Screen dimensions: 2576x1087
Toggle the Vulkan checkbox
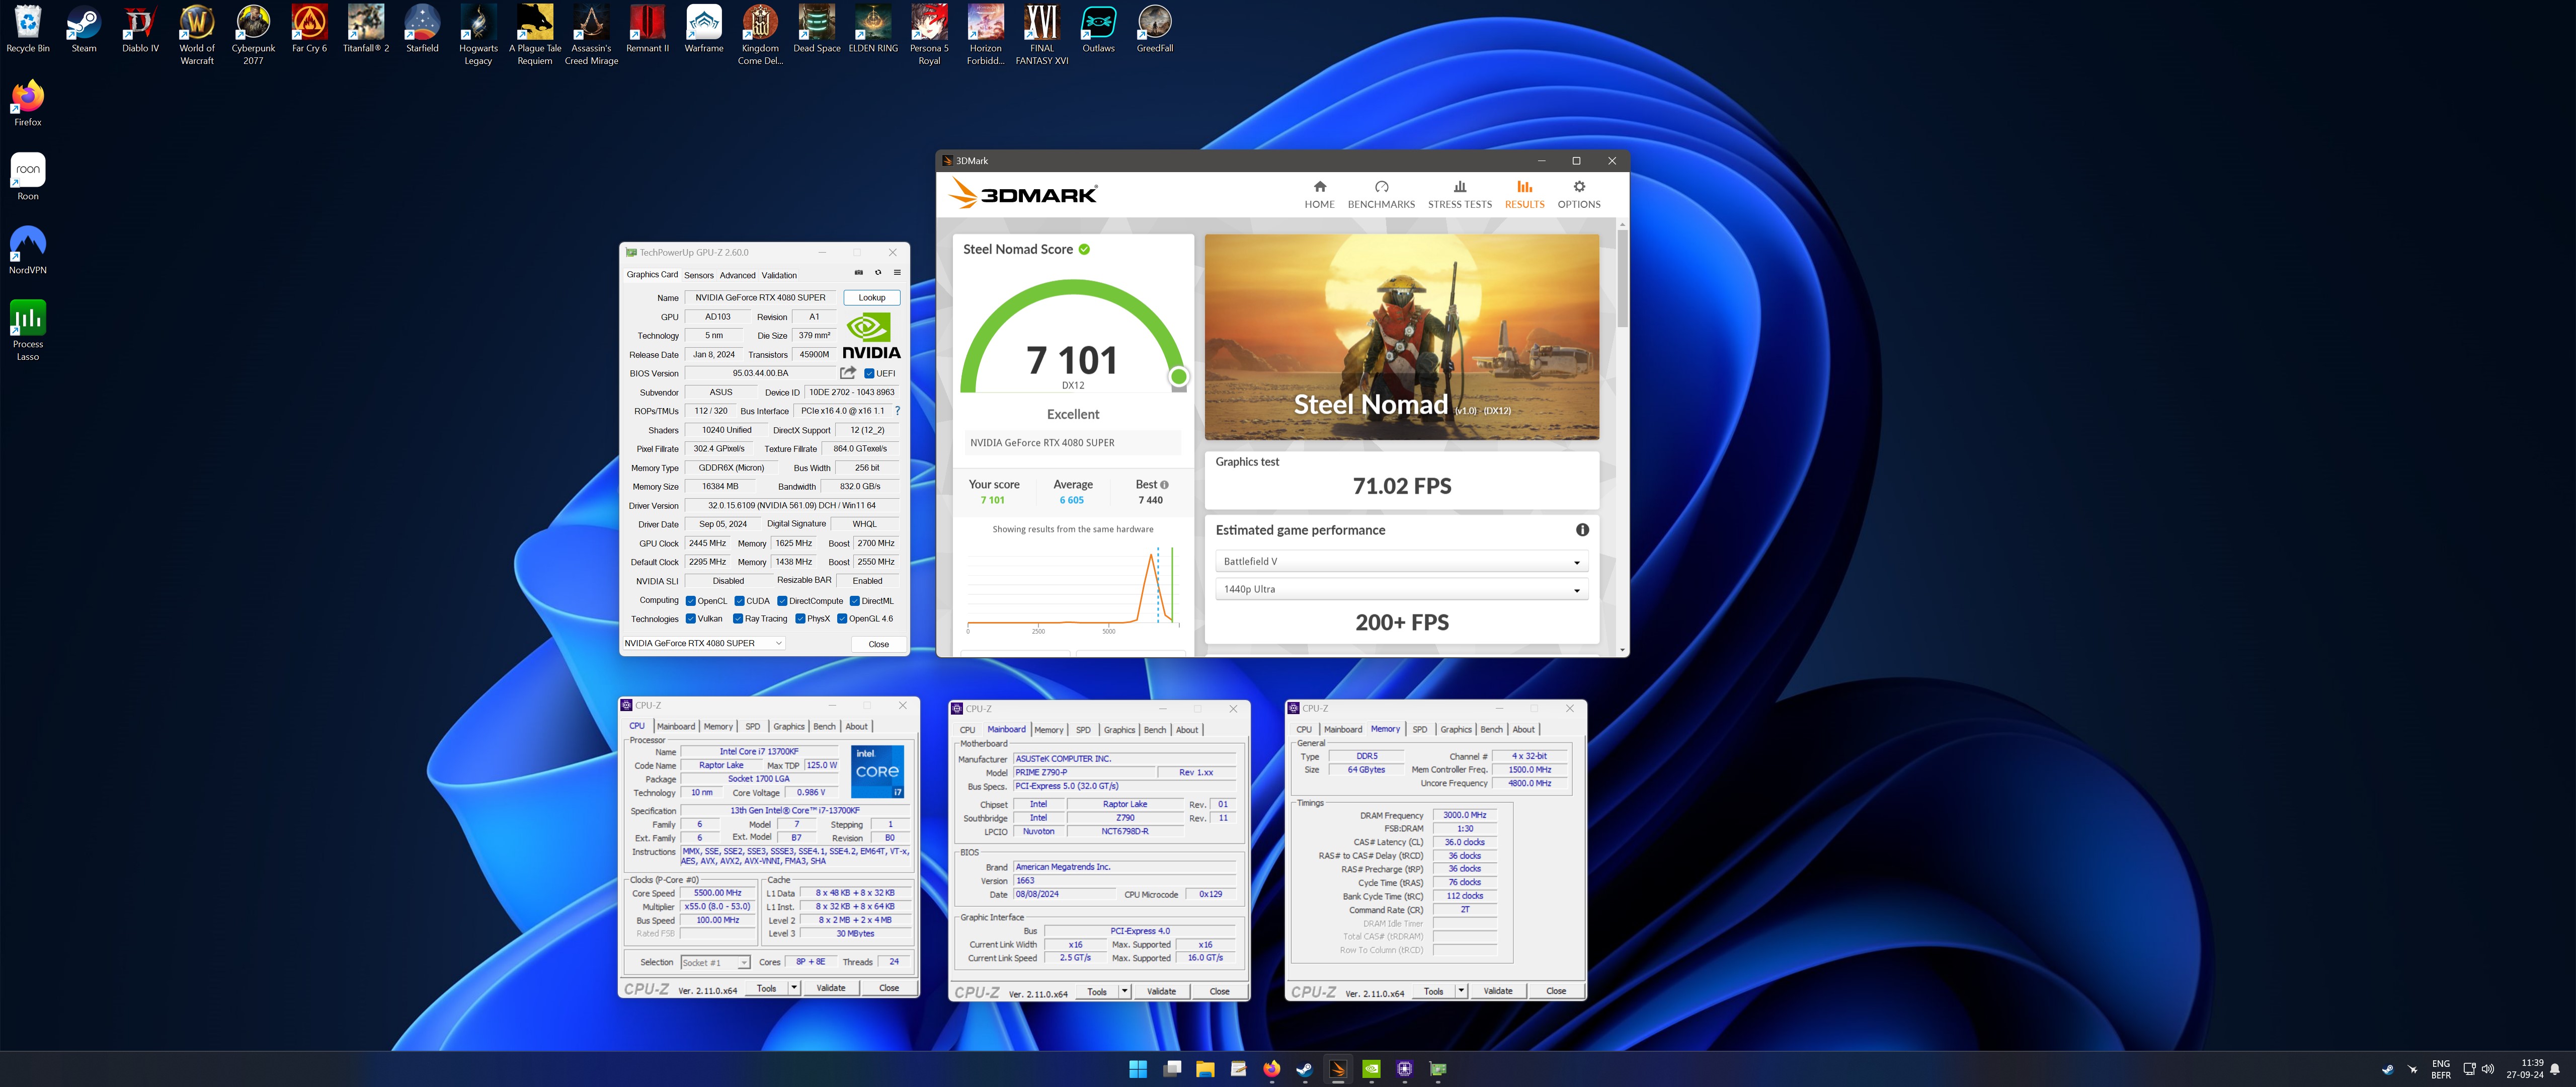coord(690,619)
